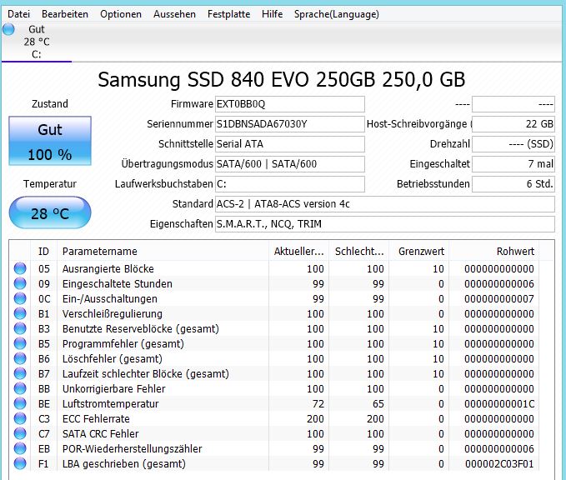Click the status orb for LBA geschrieben
Image resolution: width=566 pixels, height=480 pixels.
(x=20, y=463)
